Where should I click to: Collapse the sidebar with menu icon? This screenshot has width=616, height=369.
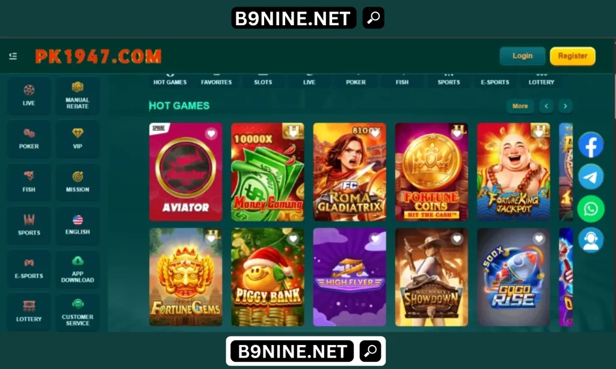coord(13,56)
